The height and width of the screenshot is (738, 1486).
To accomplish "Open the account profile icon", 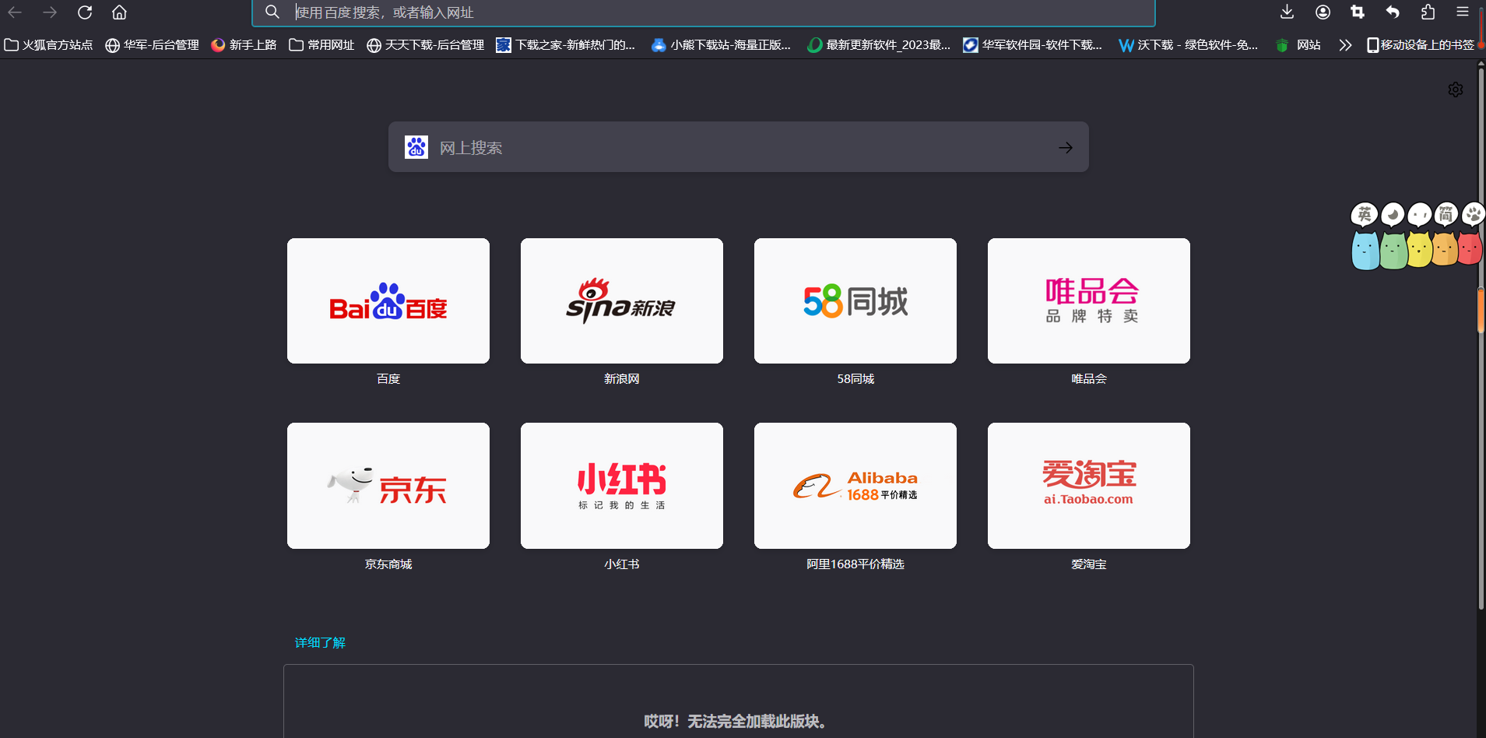I will (1323, 12).
